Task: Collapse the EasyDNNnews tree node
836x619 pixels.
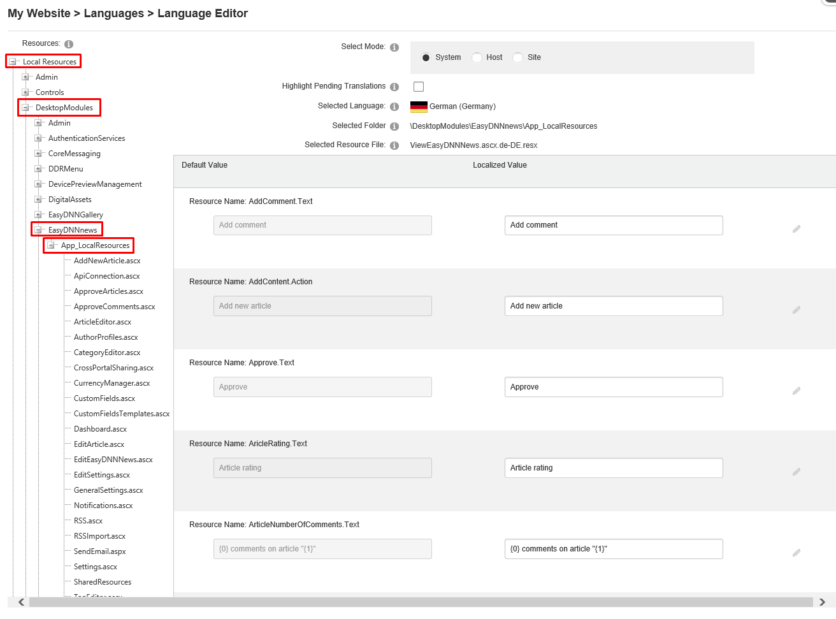Action: 38,230
